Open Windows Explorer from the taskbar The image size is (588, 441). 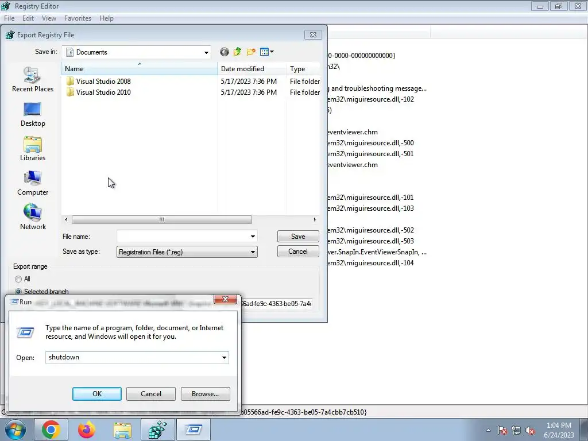coord(122,430)
